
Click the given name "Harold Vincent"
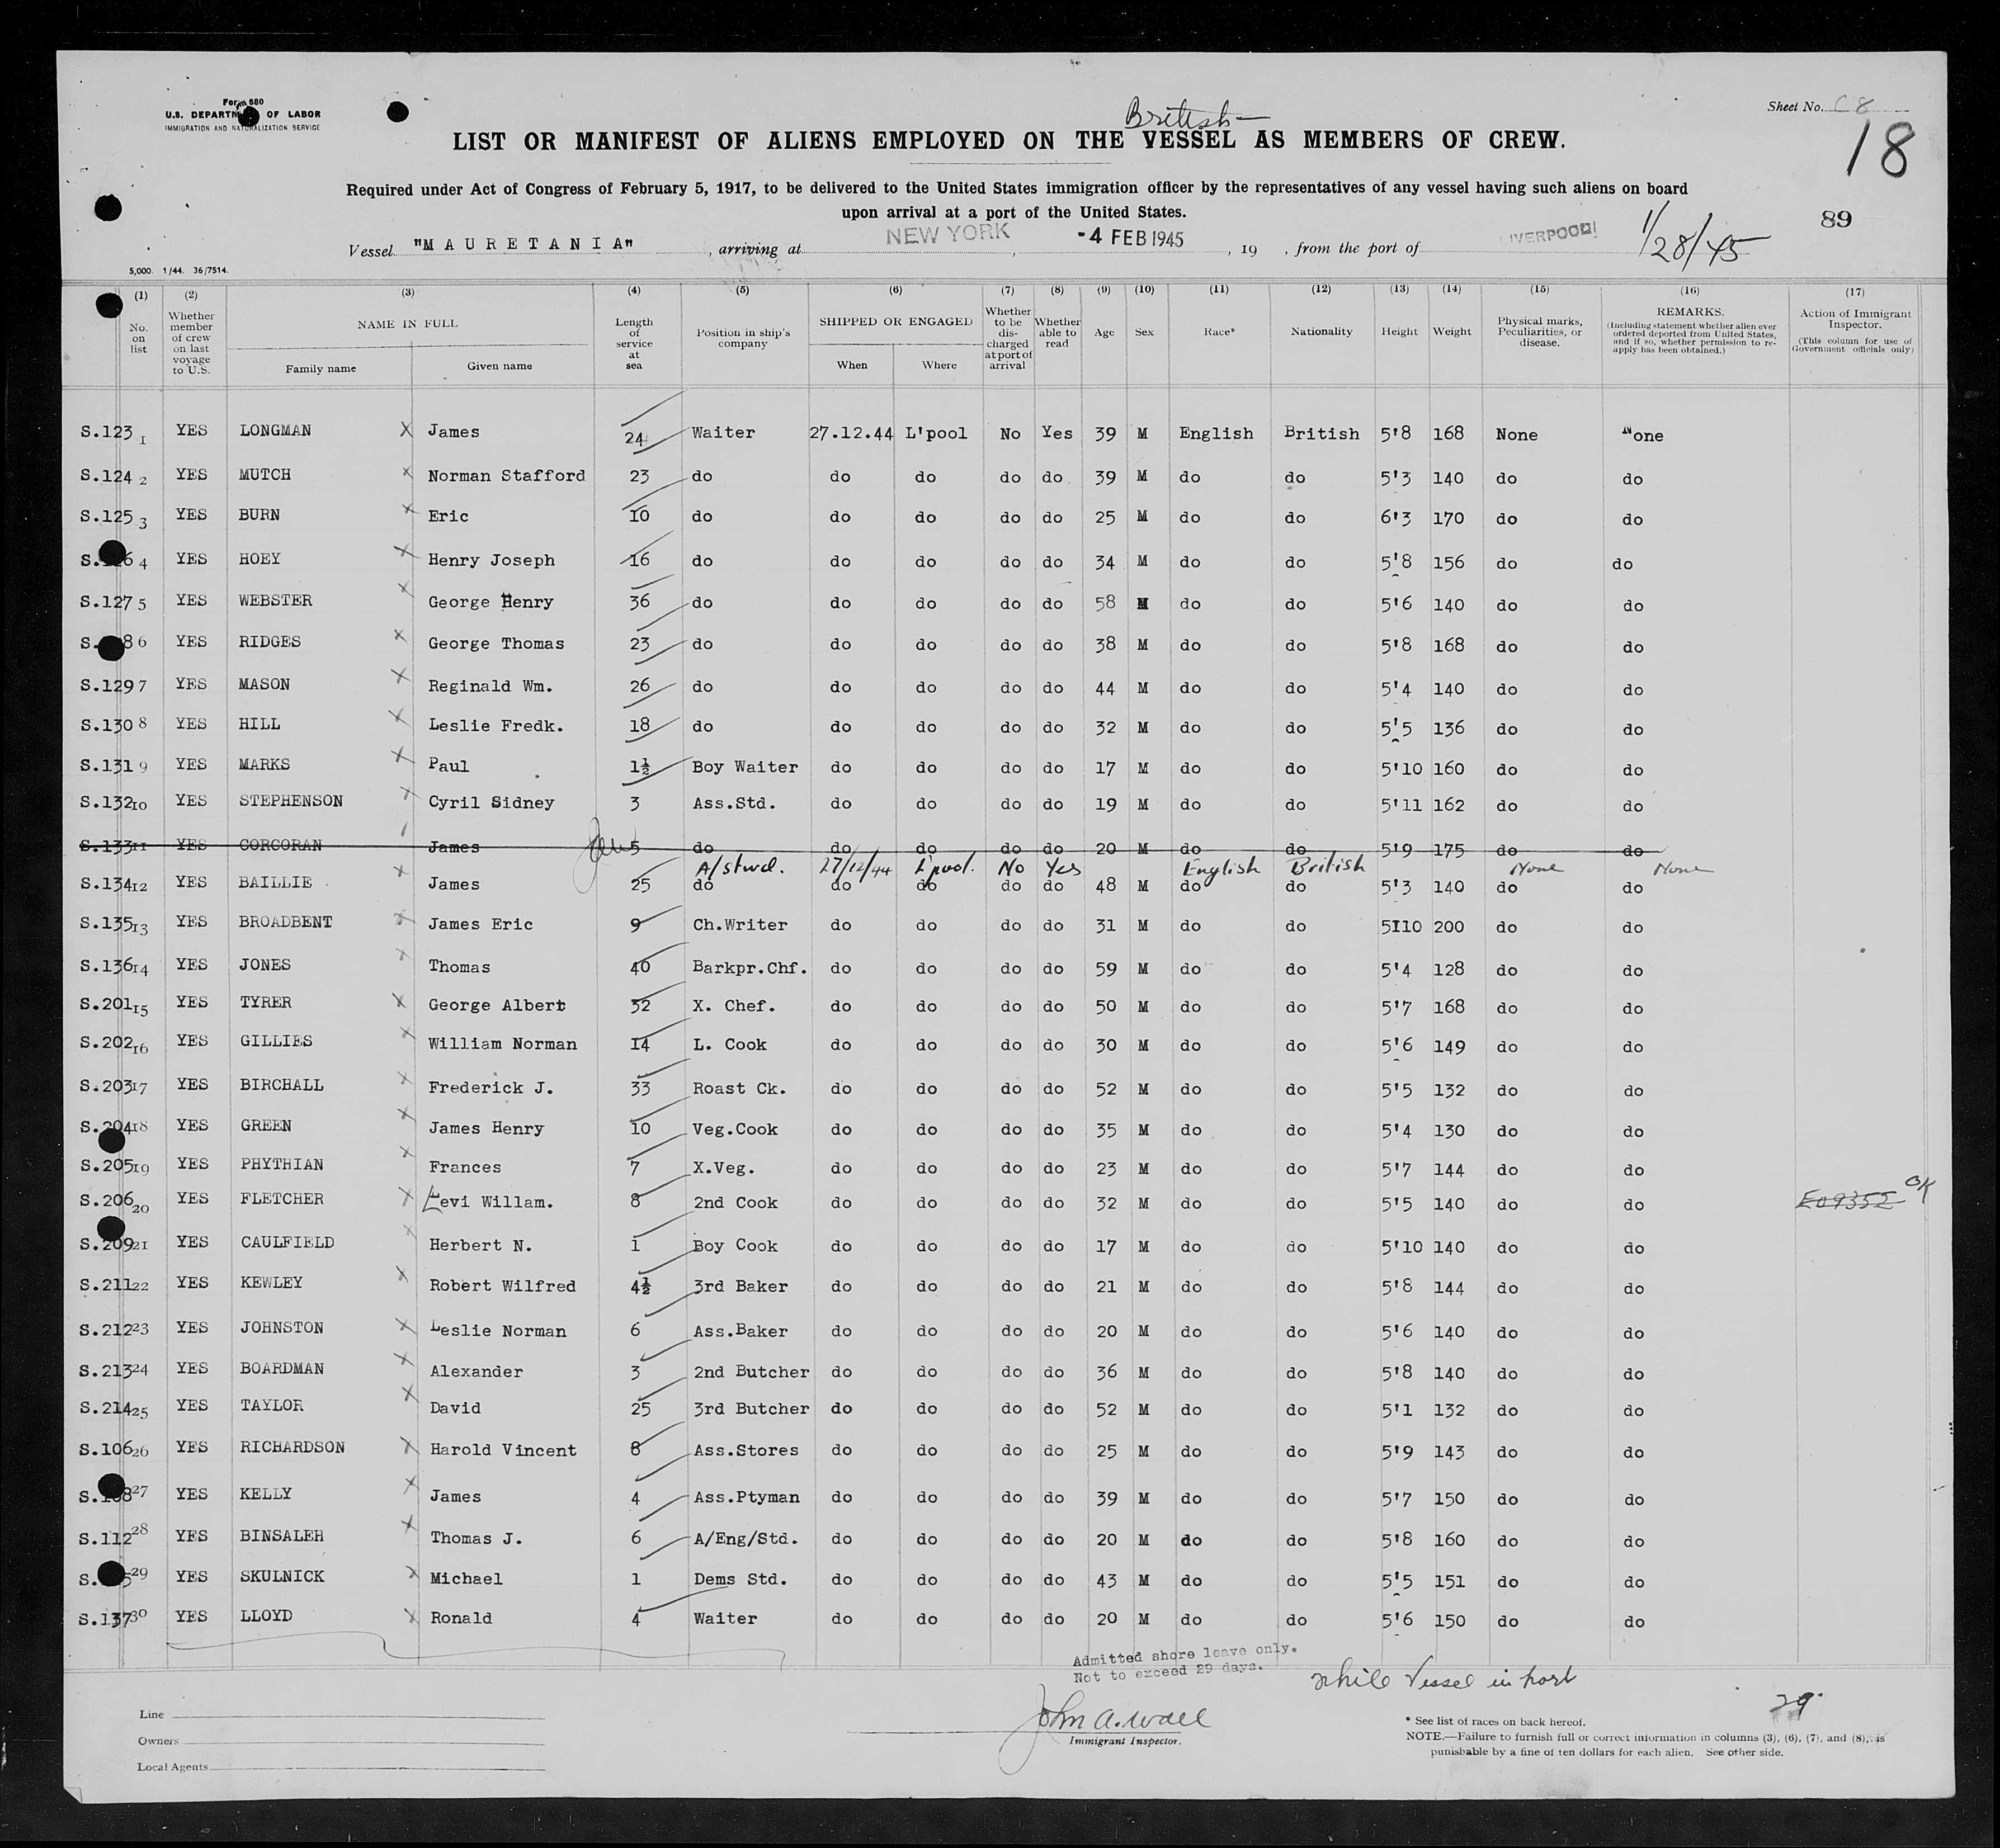pos(502,1450)
